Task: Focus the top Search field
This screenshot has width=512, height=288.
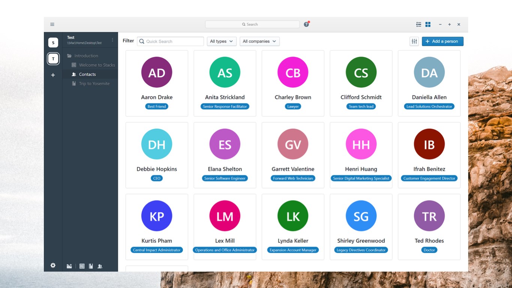Action: pyautogui.click(x=252, y=24)
